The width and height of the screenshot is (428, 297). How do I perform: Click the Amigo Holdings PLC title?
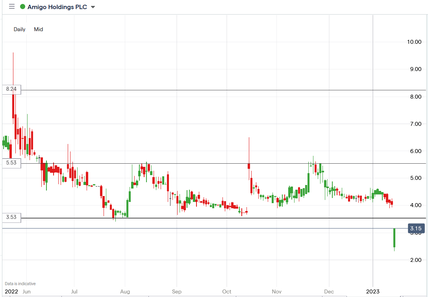click(x=57, y=7)
